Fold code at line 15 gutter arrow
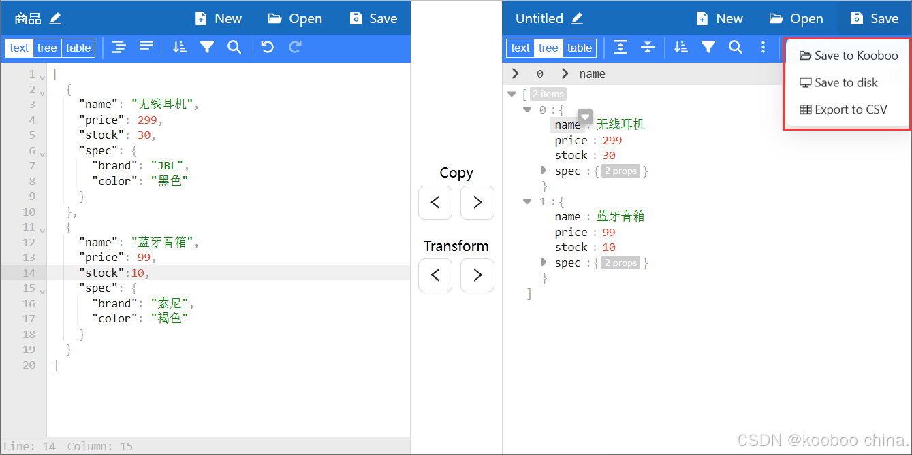 (x=42, y=292)
